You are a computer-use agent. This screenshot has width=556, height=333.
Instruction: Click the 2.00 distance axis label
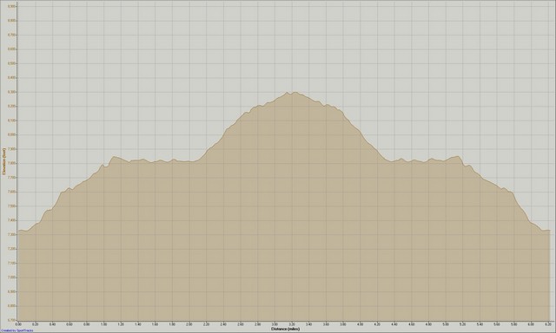click(189, 324)
